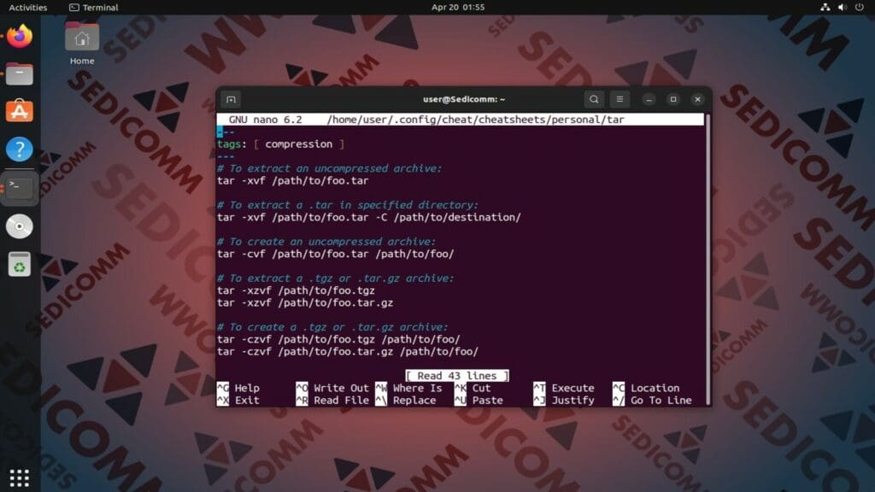Select the Terminal icon in dock

tap(20, 188)
